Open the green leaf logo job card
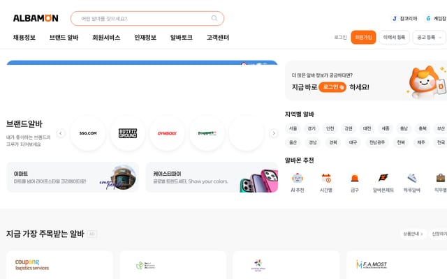Screen dimensions: 447x279 pyautogui.click(x=173, y=265)
